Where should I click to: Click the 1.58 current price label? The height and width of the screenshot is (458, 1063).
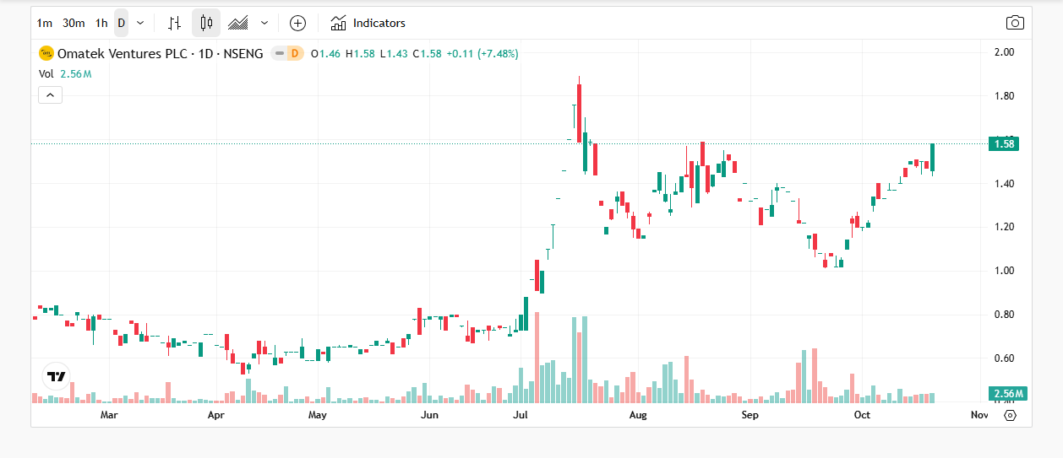coord(1004,144)
